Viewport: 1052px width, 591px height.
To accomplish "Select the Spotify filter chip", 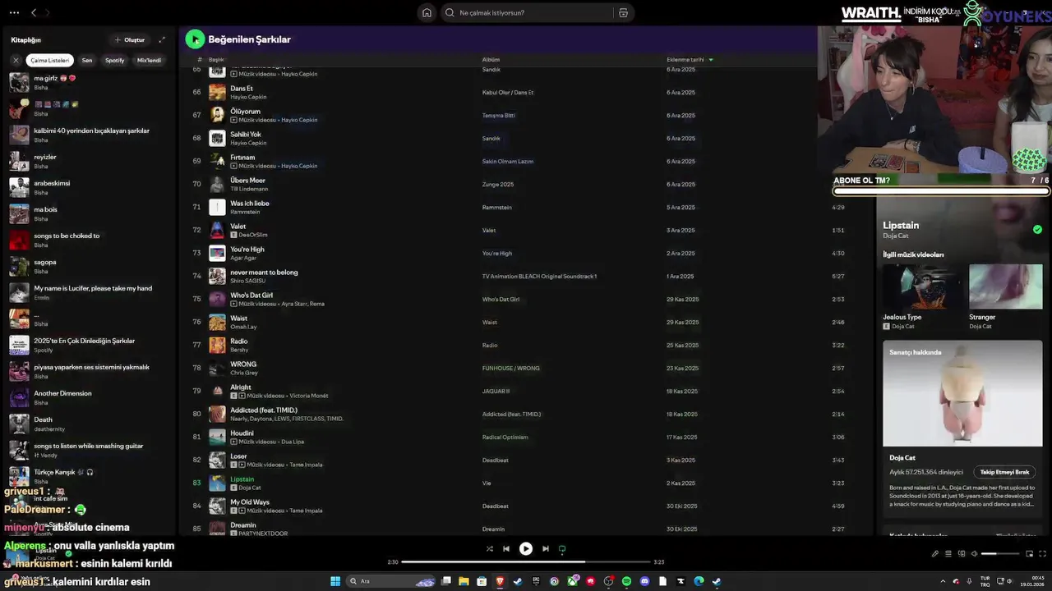I will click(x=115, y=60).
